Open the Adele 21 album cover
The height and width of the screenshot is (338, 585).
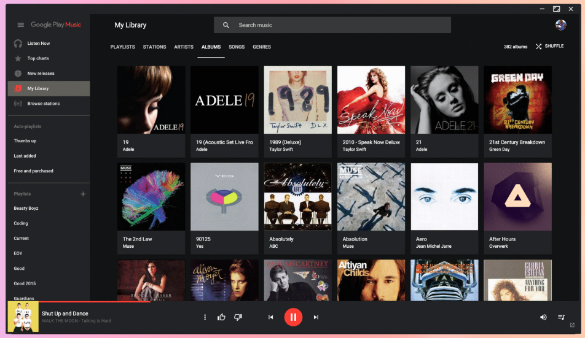coord(444,100)
